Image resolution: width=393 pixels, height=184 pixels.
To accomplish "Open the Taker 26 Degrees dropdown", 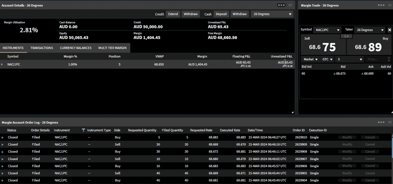I will [369, 30].
